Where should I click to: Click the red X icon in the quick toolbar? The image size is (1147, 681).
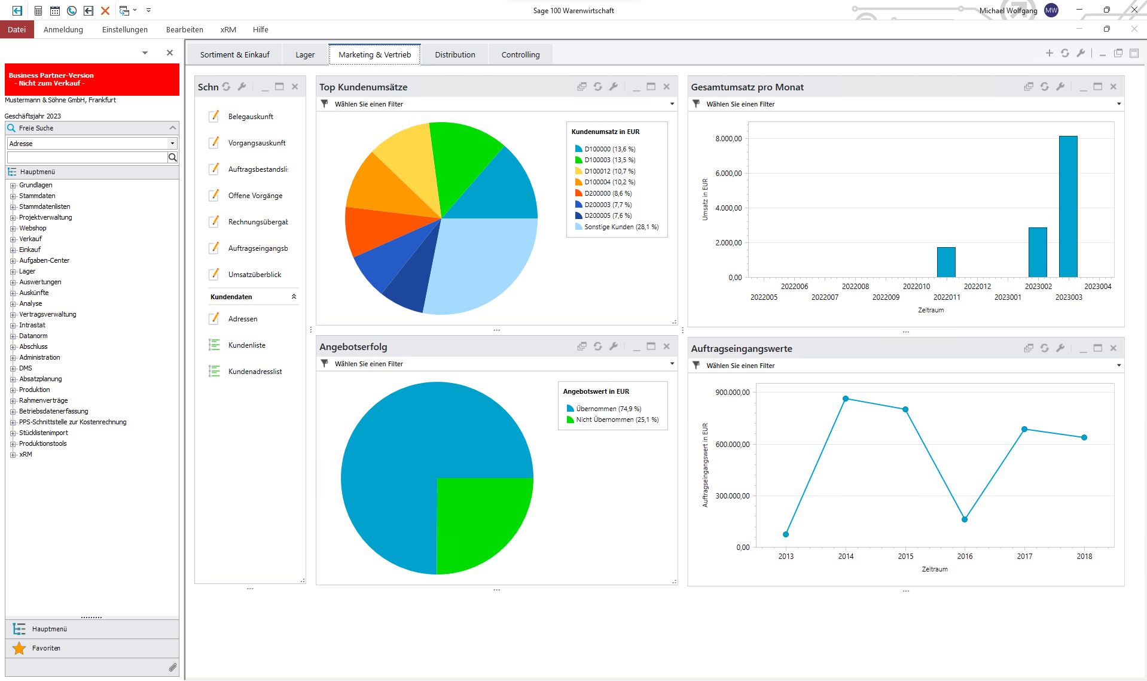point(105,10)
